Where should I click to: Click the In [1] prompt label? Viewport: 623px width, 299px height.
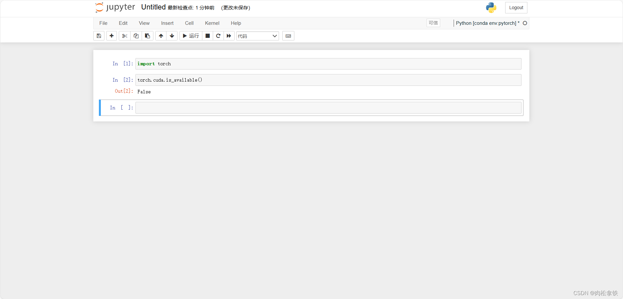click(123, 64)
